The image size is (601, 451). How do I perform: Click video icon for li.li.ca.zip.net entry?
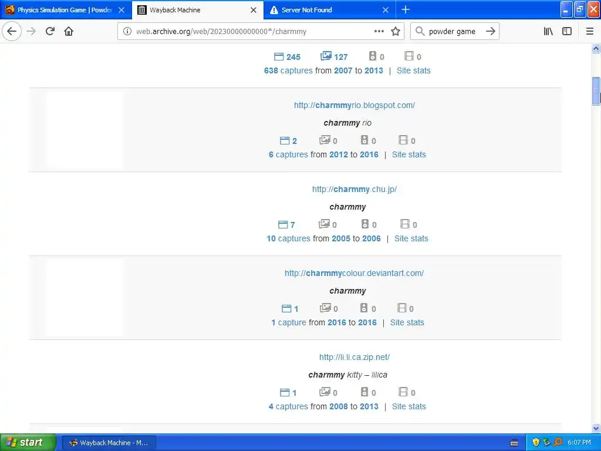tap(403, 392)
